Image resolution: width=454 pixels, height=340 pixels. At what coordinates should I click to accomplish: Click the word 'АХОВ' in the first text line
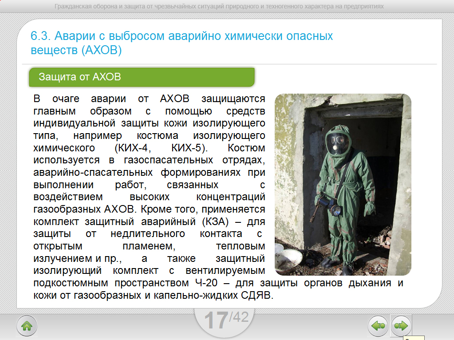(x=175, y=98)
